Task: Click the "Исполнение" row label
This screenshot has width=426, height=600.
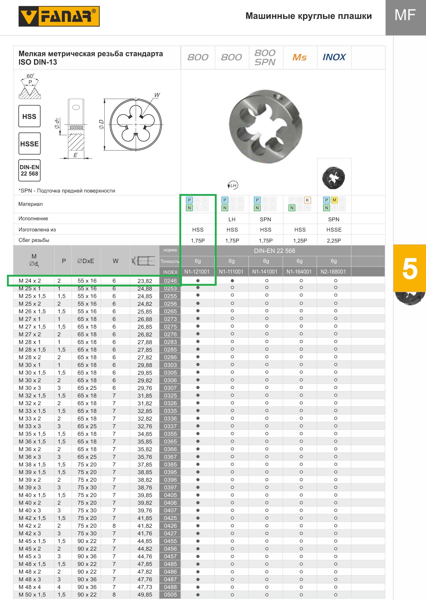Action: [33, 219]
